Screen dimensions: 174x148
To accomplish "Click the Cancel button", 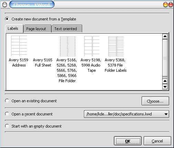I will [157, 141].
